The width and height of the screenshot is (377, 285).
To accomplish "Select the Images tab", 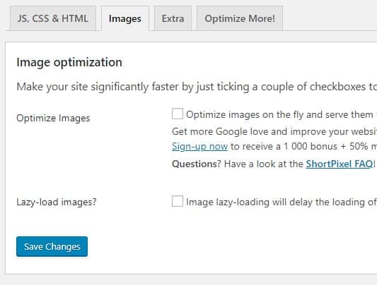I will click(125, 19).
